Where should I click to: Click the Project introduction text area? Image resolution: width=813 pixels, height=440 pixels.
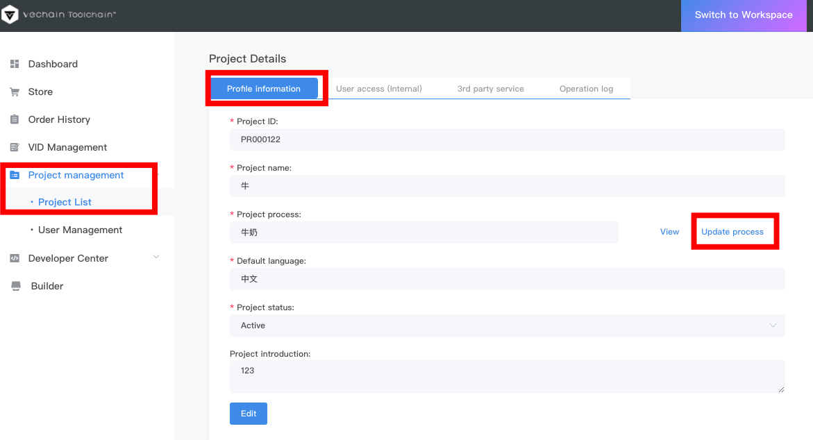coord(507,377)
